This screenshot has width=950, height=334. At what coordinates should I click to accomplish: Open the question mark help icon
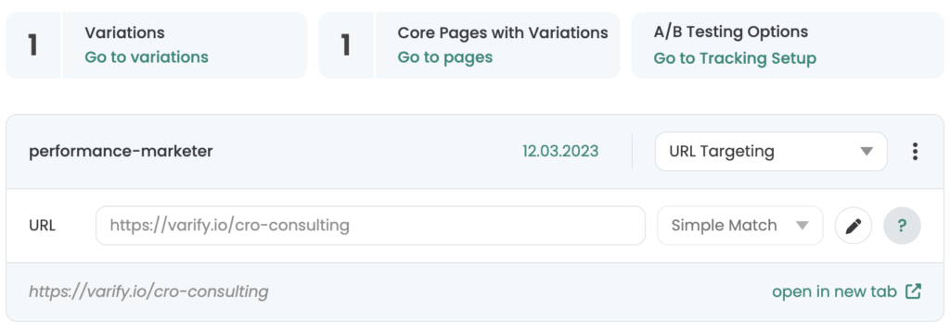tap(902, 226)
